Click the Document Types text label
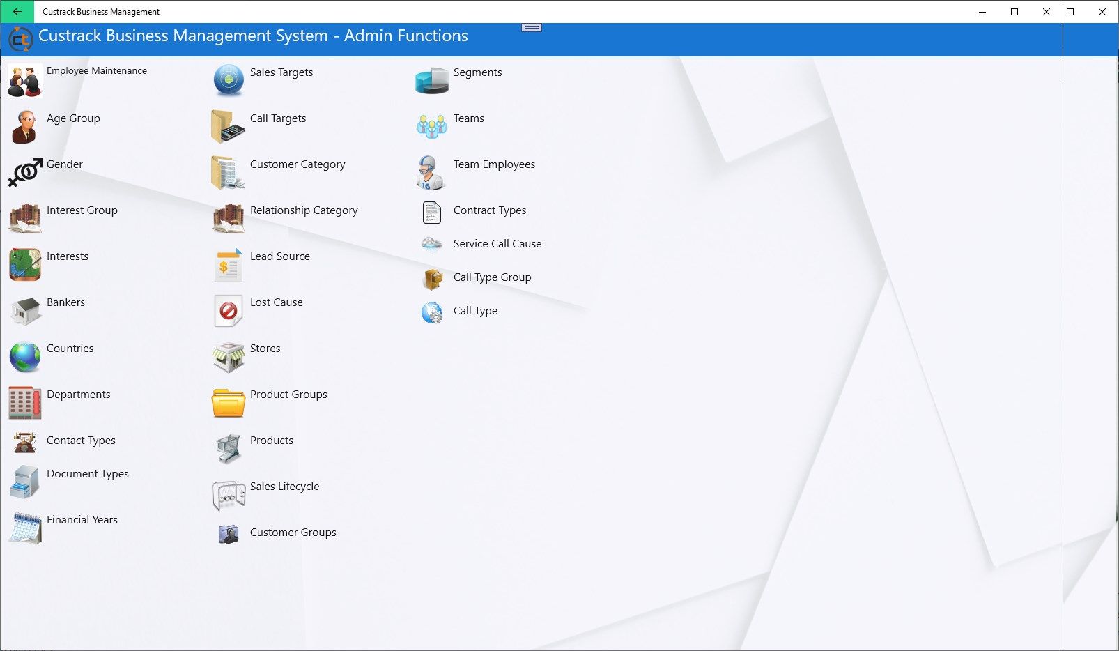This screenshot has height=651, width=1119. 88,474
